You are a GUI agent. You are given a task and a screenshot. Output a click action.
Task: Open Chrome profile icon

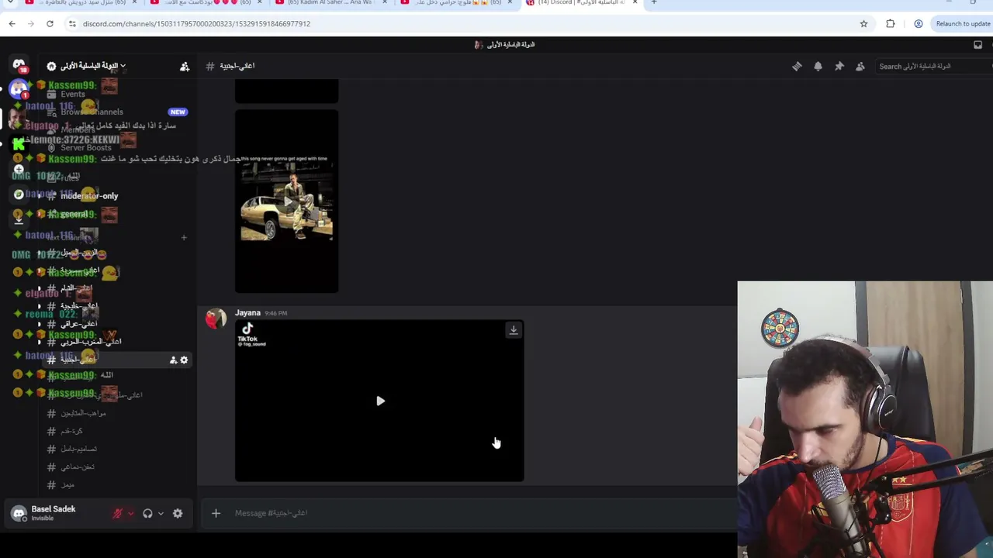919,24
